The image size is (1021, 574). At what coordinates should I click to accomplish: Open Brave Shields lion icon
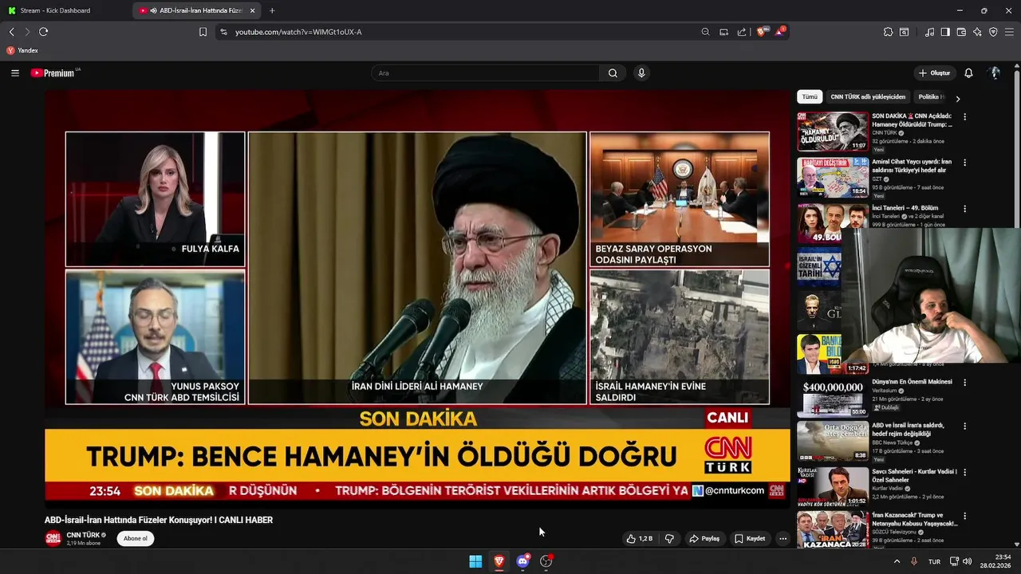761,32
